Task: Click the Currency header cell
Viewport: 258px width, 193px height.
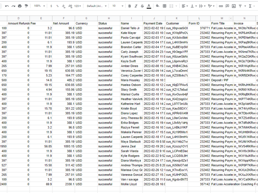Action: click(86, 23)
